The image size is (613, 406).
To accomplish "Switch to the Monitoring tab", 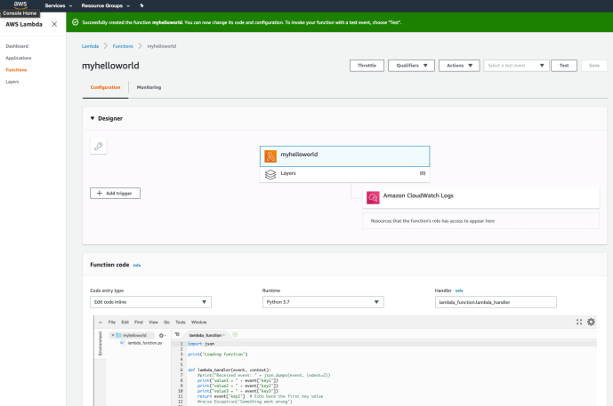I will coord(149,87).
